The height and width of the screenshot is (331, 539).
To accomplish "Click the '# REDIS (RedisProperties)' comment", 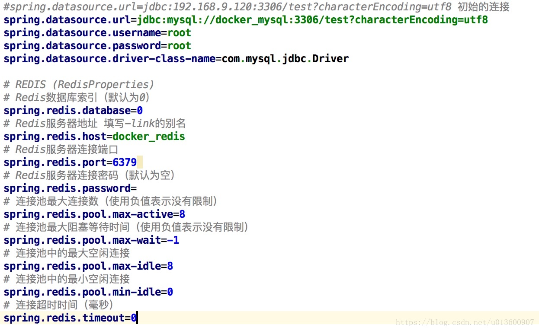I will [79, 84].
